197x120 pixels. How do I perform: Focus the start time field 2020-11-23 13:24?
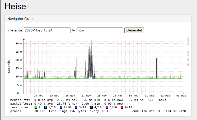(x=47, y=30)
